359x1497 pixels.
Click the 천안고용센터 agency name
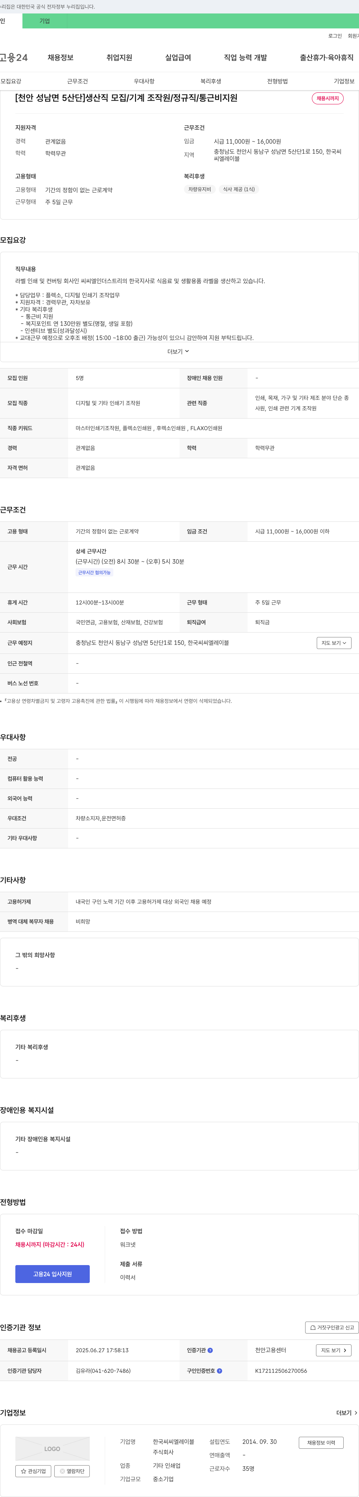(271, 1350)
